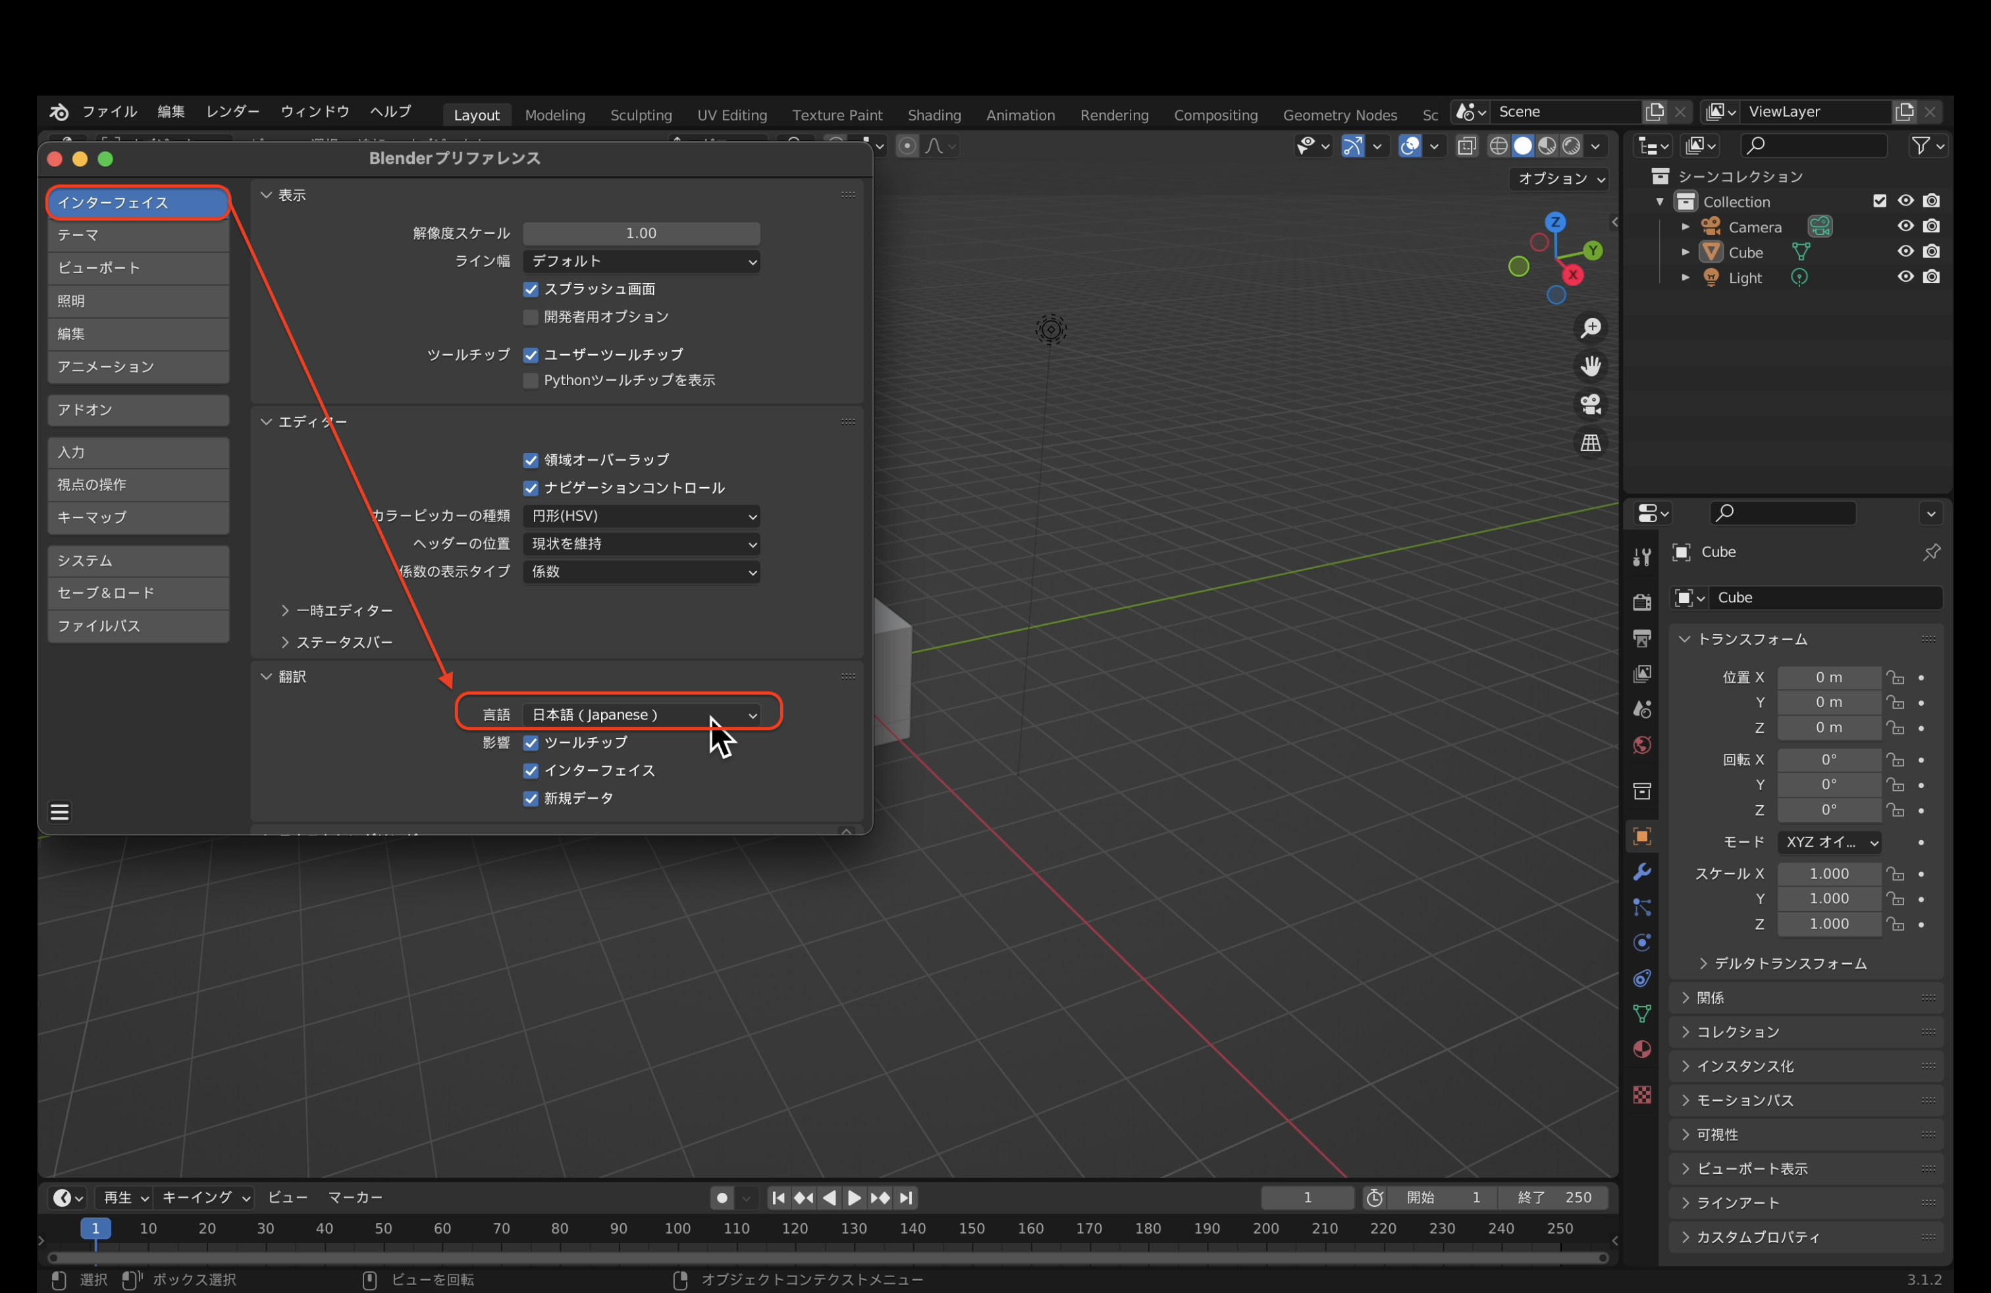Switch to the Shading workspace tab
The image size is (1991, 1293).
(934, 115)
